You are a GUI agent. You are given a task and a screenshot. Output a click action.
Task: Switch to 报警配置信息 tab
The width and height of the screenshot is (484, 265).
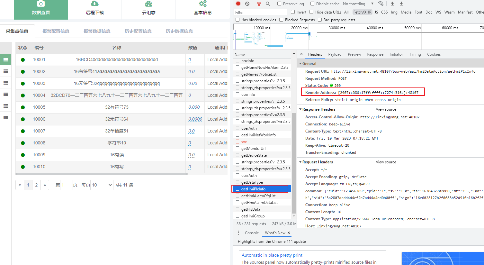click(x=56, y=31)
